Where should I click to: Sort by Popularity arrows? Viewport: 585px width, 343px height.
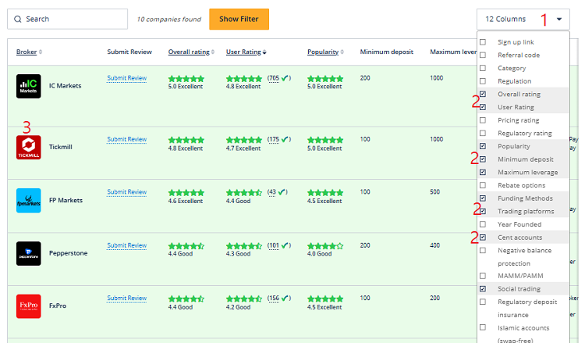coord(342,52)
